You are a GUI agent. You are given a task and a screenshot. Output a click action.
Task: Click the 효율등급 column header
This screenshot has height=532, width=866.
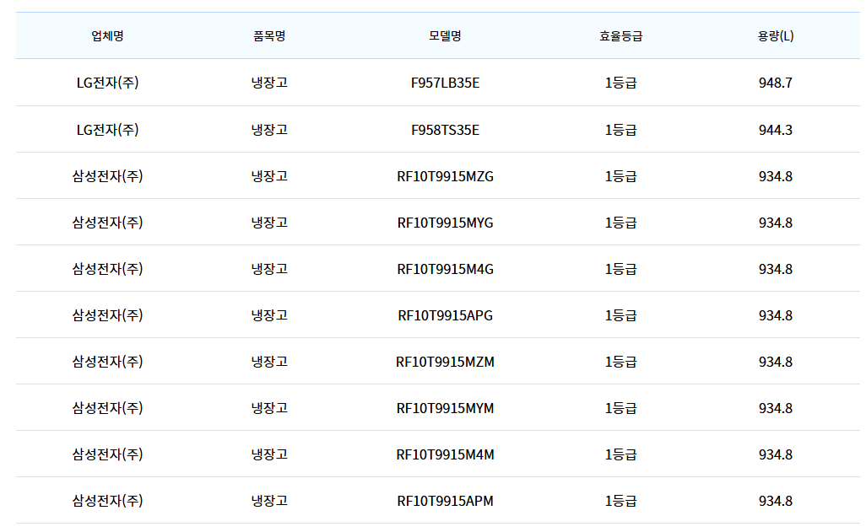tap(620, 36)
